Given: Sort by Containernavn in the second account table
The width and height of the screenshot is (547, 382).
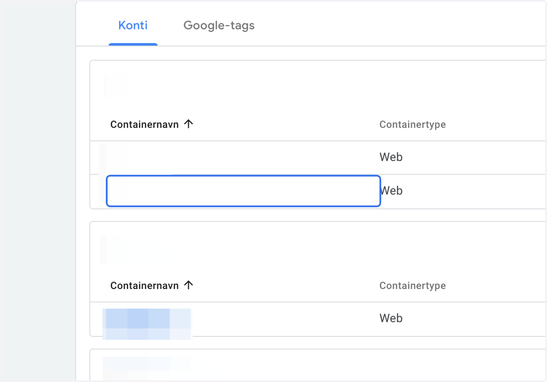Looking at the screenshot, I should (144, 286).
